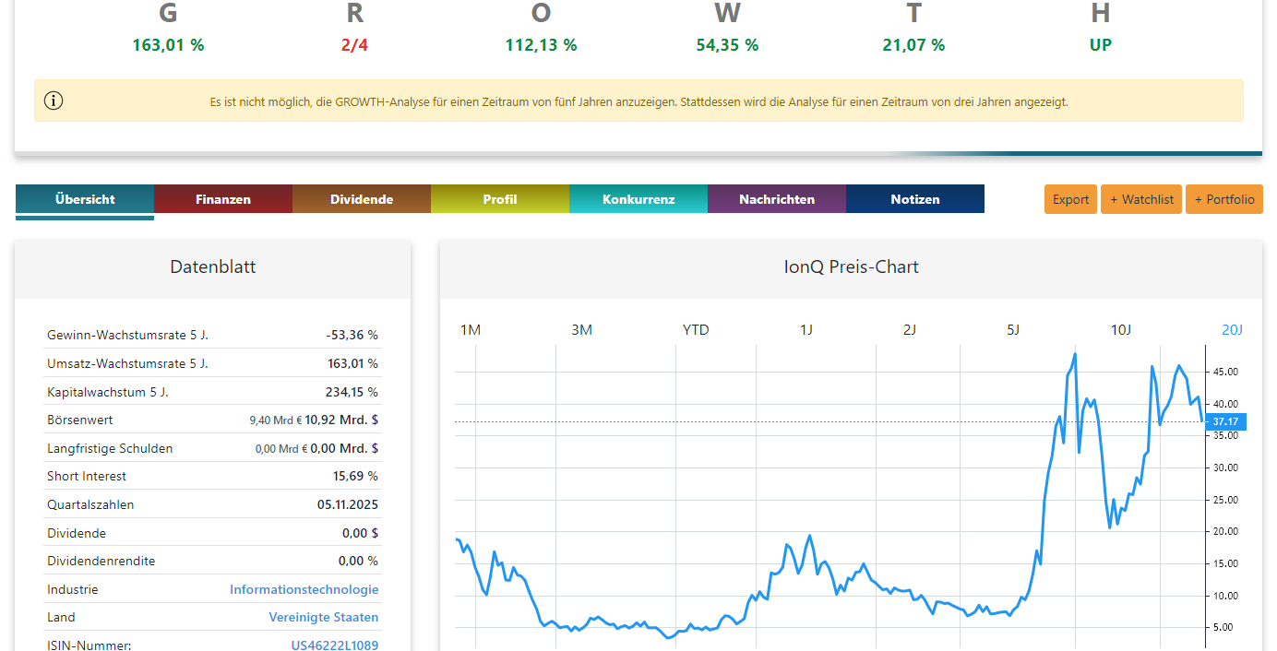This screenshot has width=1277, height=651.
Task: Click the IonQ Preis-Chart heading
Action: (851, 266)
